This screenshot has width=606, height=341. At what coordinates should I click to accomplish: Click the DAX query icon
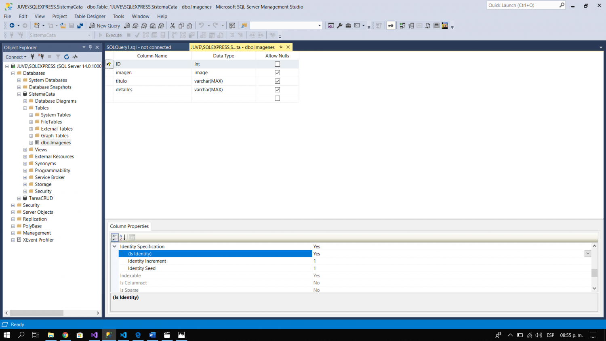(161, 25)
